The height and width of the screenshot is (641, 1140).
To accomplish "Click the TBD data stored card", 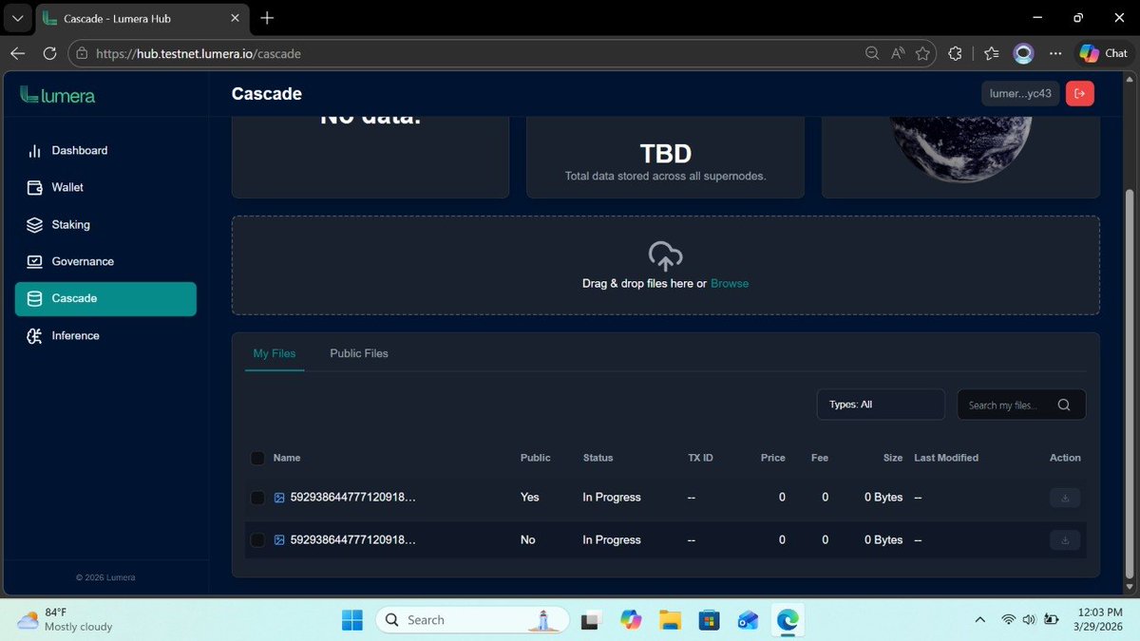I will (665, 157).
